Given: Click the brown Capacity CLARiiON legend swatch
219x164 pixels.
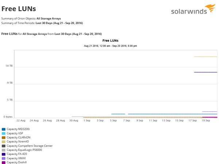Looking at the screenshot, I should click(4, 137).
